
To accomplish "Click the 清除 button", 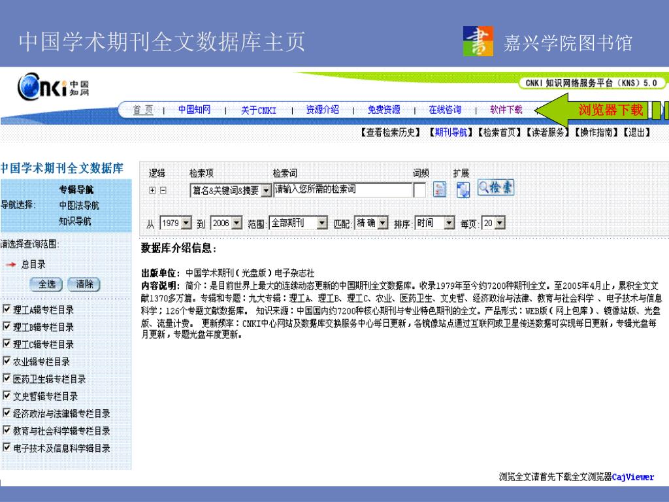I will [84, 284].
